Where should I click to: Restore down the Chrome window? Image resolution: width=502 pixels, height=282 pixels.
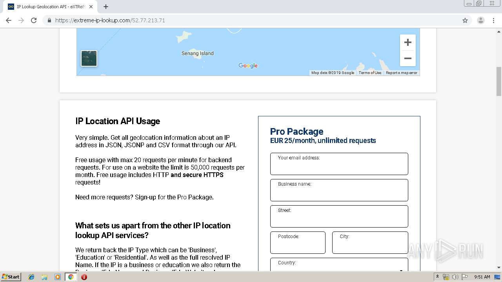(479, 4)
